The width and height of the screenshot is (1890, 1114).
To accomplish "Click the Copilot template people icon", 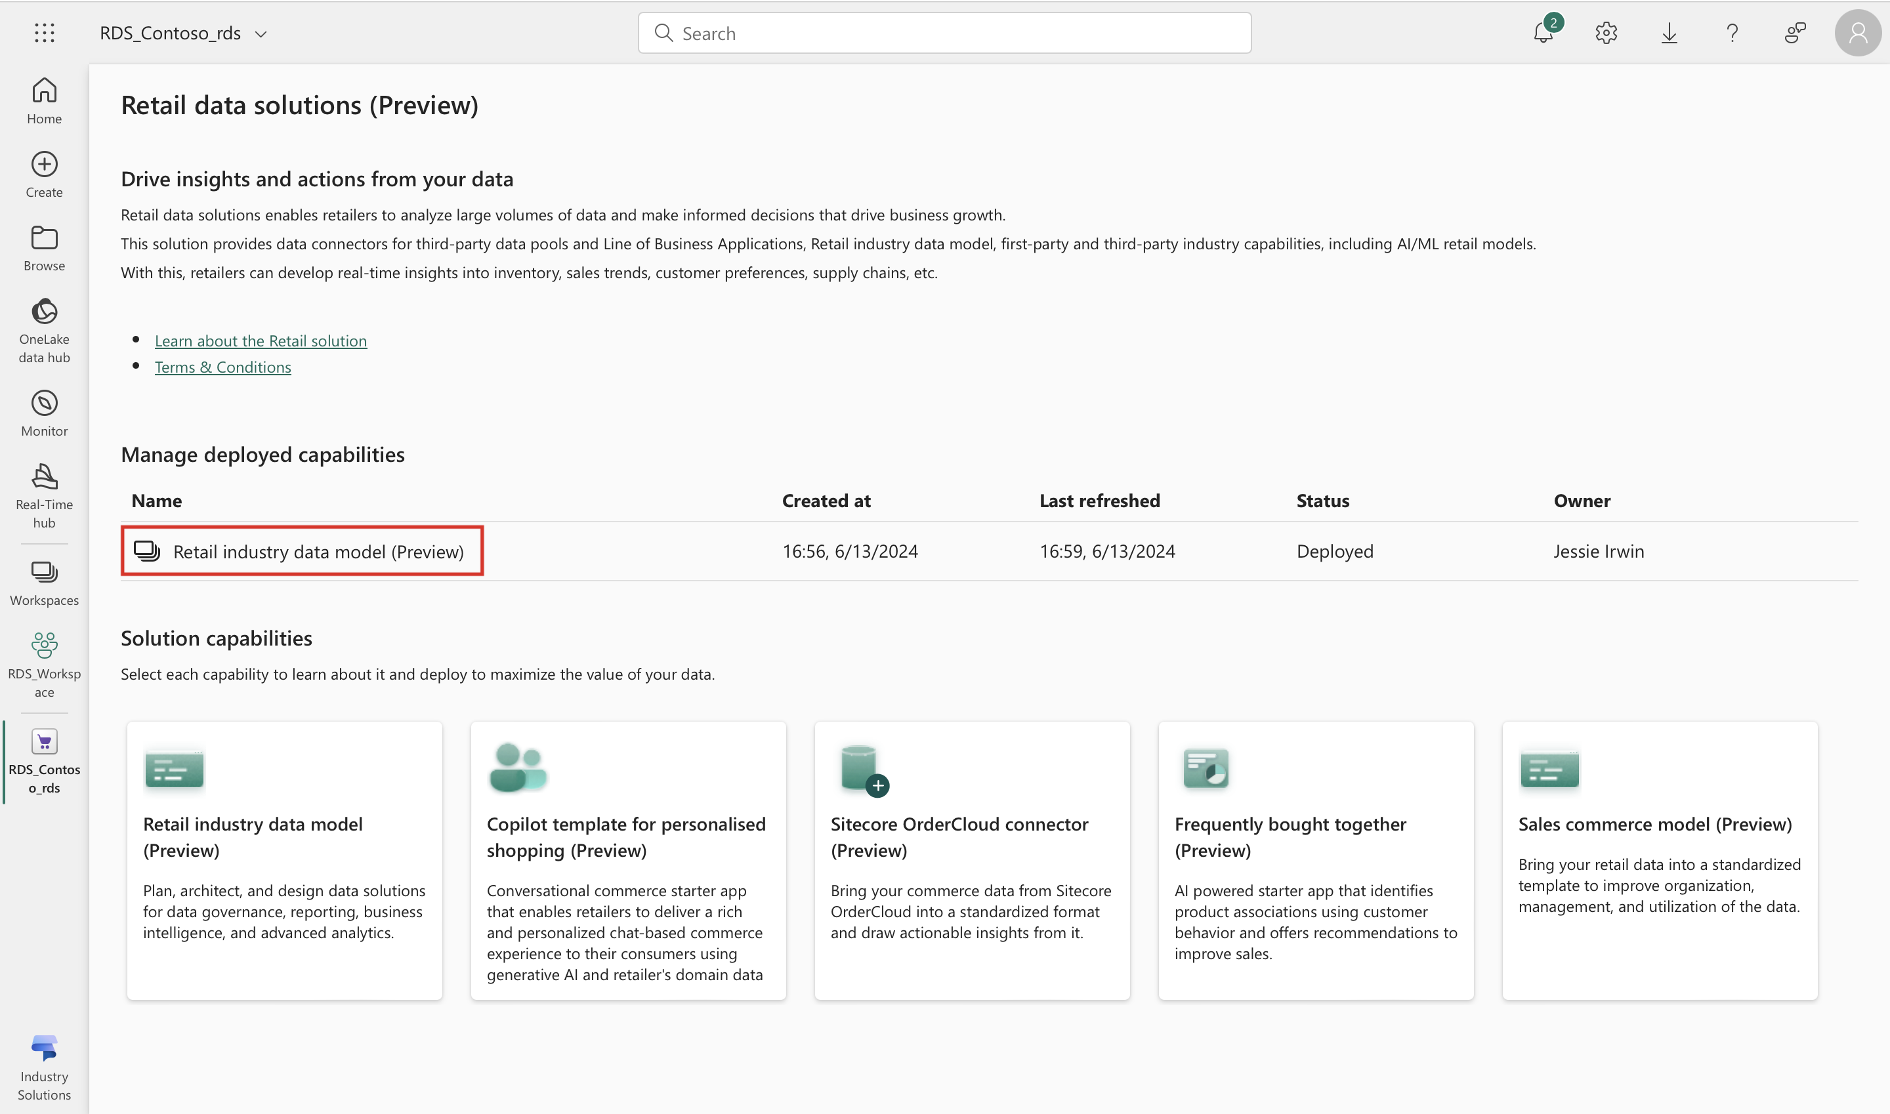I will [x=517, y=767].
